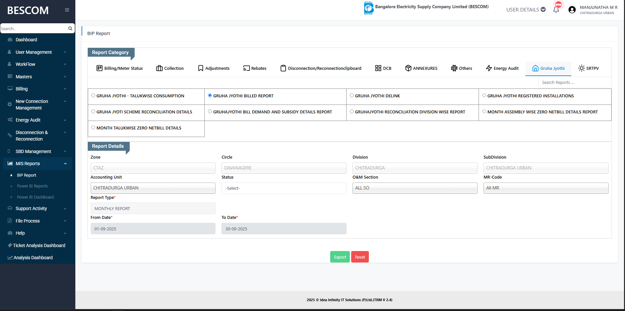The width and height of the screenshot is (625, 311).
Task: Choose Month Talukwise Zero Netbill Details
Action: [x=93, y=128]
